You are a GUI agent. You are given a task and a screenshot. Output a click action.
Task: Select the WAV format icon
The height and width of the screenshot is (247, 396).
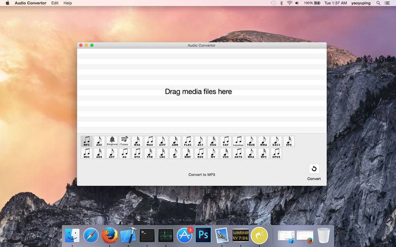(x=150, y=141)
